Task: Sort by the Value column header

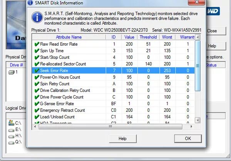Action: click(x=129, y=37)
